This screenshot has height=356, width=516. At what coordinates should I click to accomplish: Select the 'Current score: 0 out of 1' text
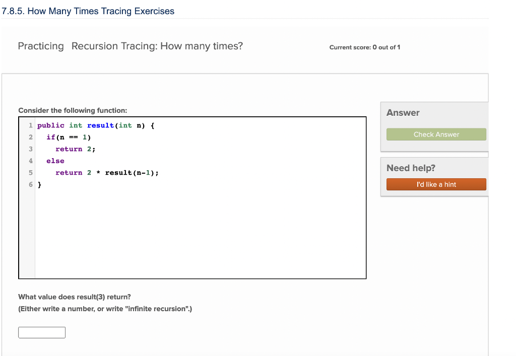tap(364, 47)
